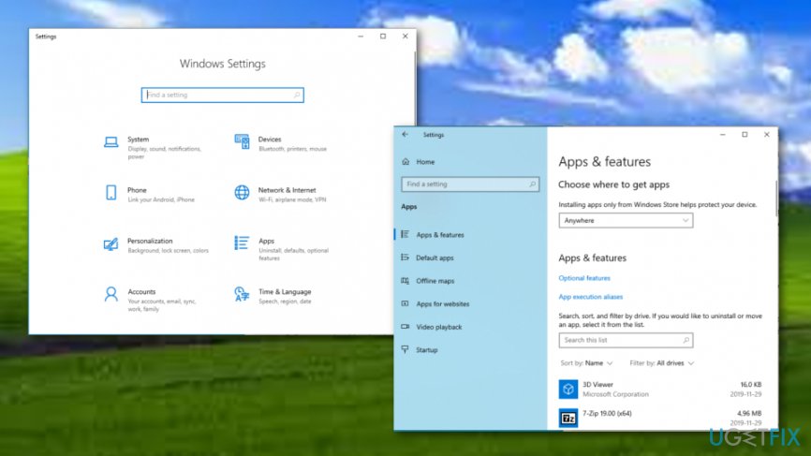Viewport: 811px width, 456px height.
Task: Click the Accounts person icon
Action: (111, 294)
